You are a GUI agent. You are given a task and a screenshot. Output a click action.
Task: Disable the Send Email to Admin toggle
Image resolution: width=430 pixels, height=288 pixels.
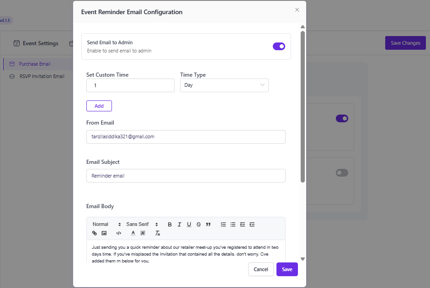coord(279,46)
